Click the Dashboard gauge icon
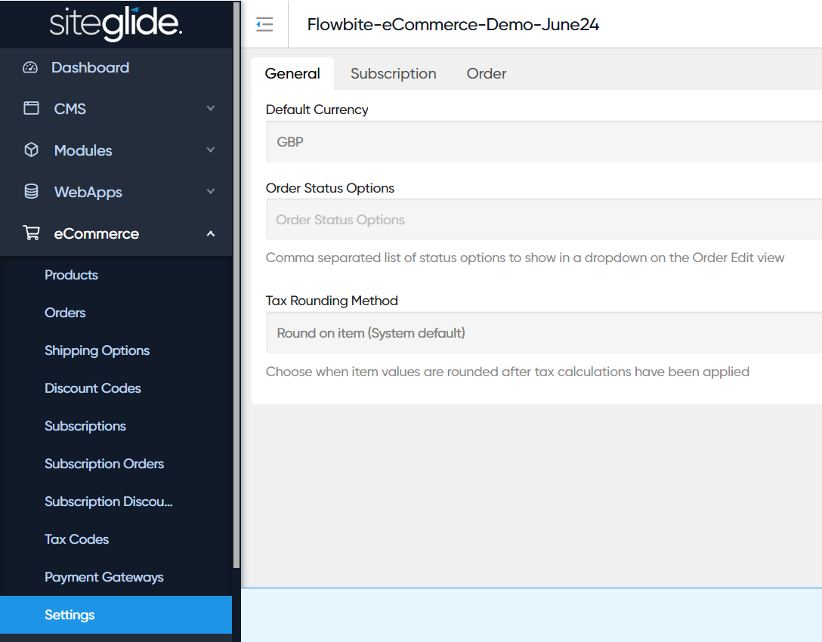The image size is (822, 642). (x=30, y=67)
